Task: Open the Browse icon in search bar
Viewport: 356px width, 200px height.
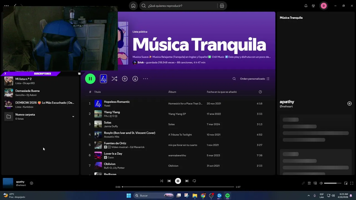Action: coord(222,6)
